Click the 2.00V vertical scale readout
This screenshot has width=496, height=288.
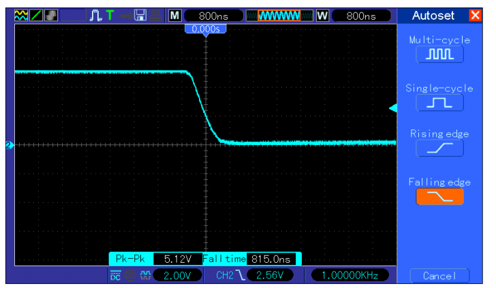click(178, 276)
